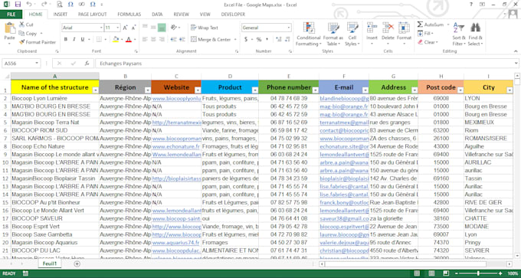Viewport: 521px width, 278px height.
Task: Click the orientation text angle icon
Action: (x=173, y=28)
